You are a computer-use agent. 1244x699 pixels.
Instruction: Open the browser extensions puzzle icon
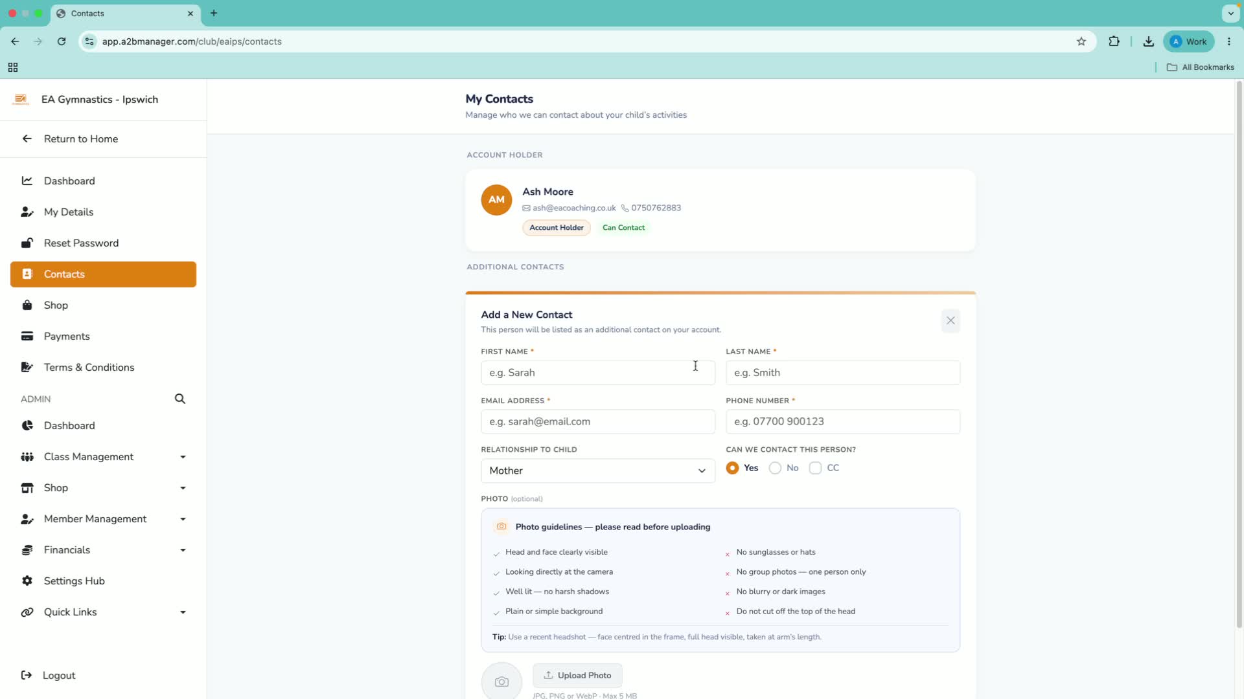tap(1114, 41)
